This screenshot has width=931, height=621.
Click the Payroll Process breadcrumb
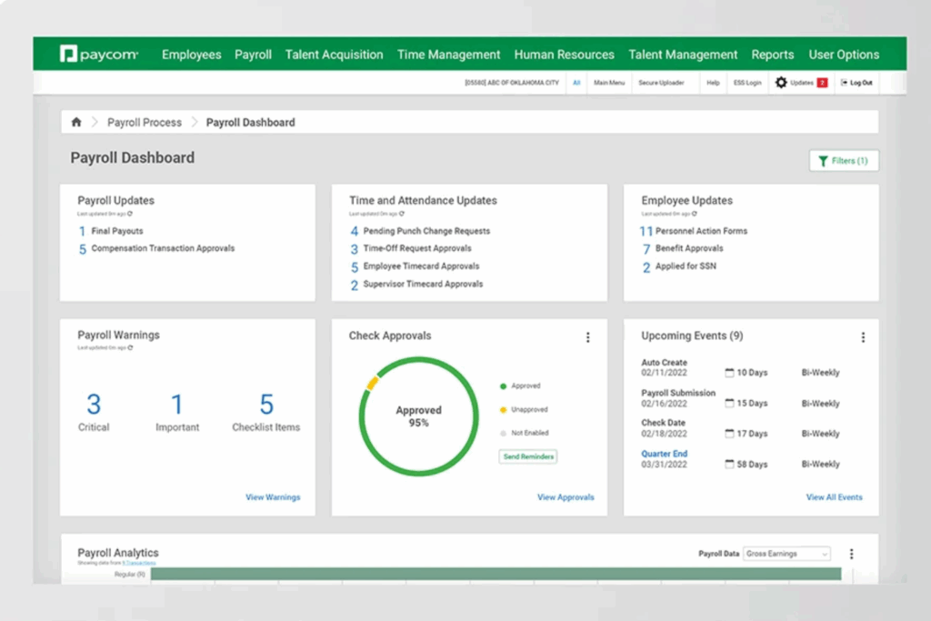click(x=145, y=123)
